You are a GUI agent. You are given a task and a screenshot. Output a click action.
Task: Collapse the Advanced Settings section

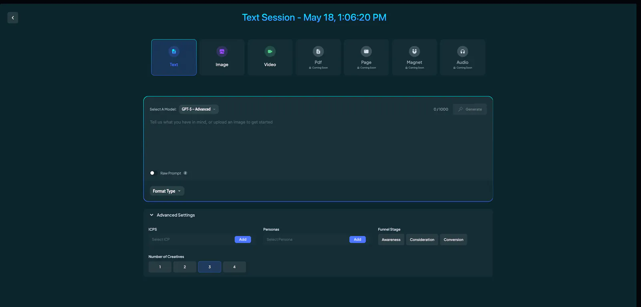(x=172, y=215)
